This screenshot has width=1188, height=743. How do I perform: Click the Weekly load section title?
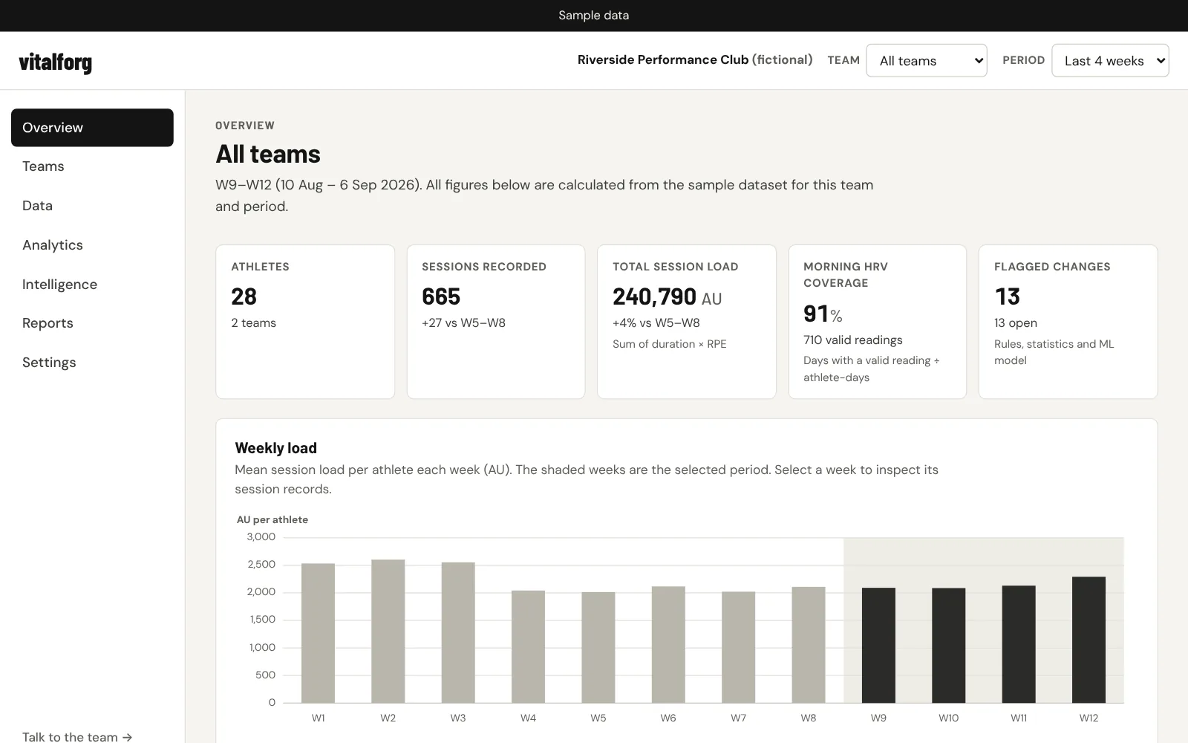pyautogui.click(x=275, y=448)
